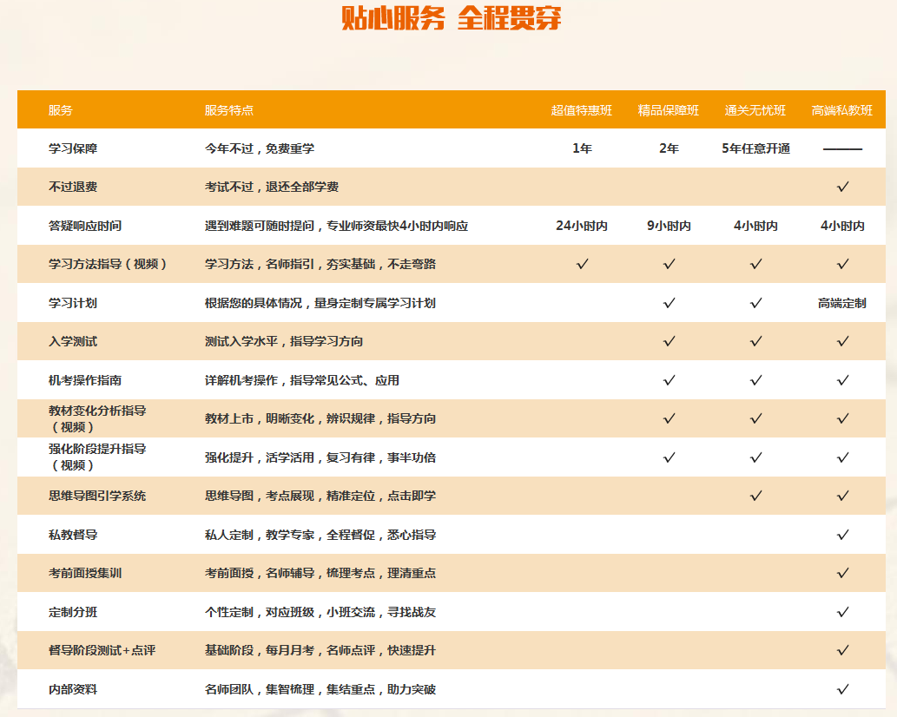Click the 入学测试 checkmark under 通关无忧班
This screenshot has height=717, width=897.
tap(755, 341)
